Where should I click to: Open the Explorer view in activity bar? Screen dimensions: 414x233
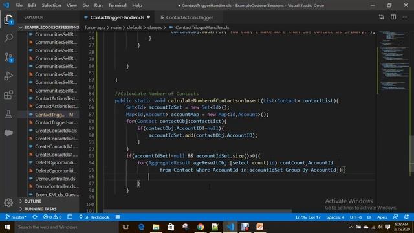coord(8,19)
